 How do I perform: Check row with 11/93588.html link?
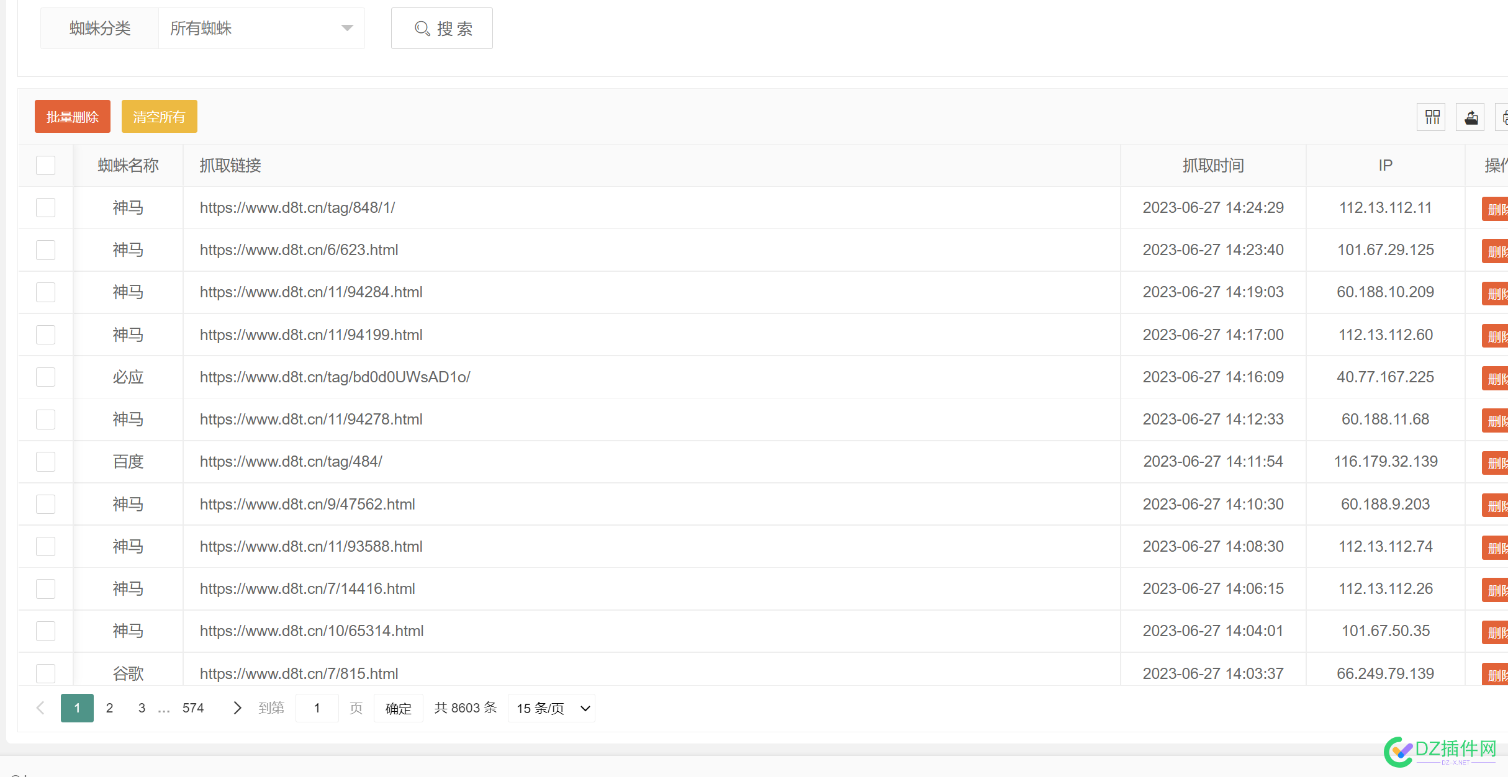[46, 547]
